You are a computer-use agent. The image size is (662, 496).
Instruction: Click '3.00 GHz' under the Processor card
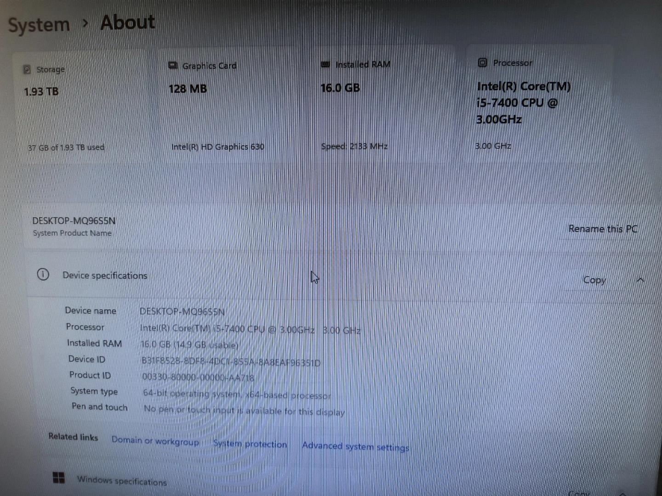pyautogui.click(x=493, y=146)
